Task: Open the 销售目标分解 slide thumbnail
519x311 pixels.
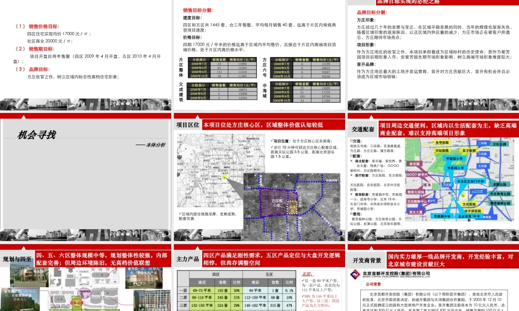Action: 259,55
